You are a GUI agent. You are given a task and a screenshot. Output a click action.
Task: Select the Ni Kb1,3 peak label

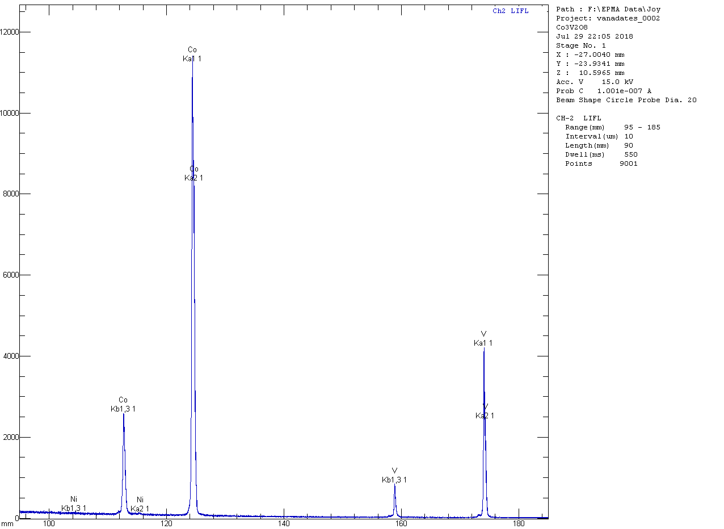(x=74, y=503)
